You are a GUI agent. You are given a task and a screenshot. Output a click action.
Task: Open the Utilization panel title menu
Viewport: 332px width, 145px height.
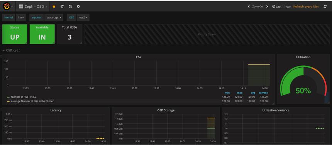pos(303,57)
